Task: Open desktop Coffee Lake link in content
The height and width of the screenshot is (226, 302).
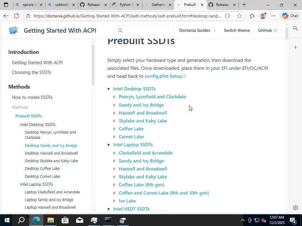Action: click(x=131, y=129)
